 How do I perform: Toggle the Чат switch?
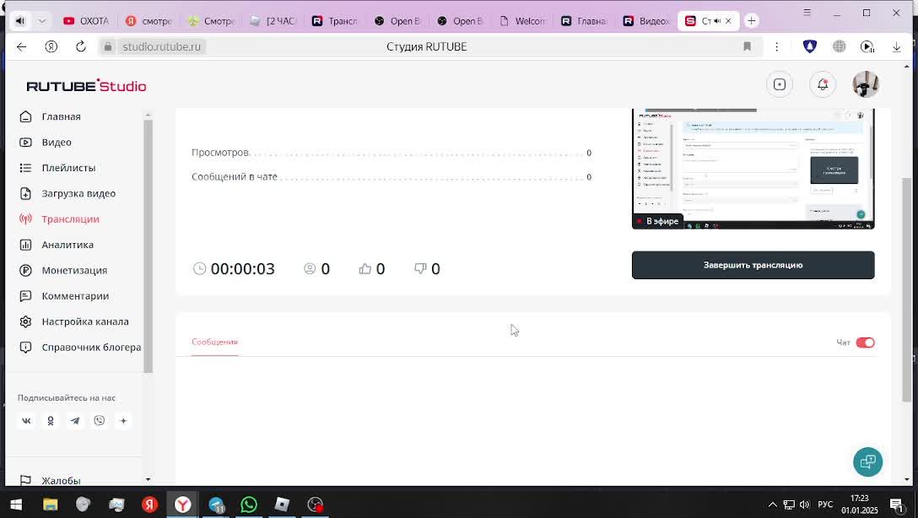tap(866, 343)
